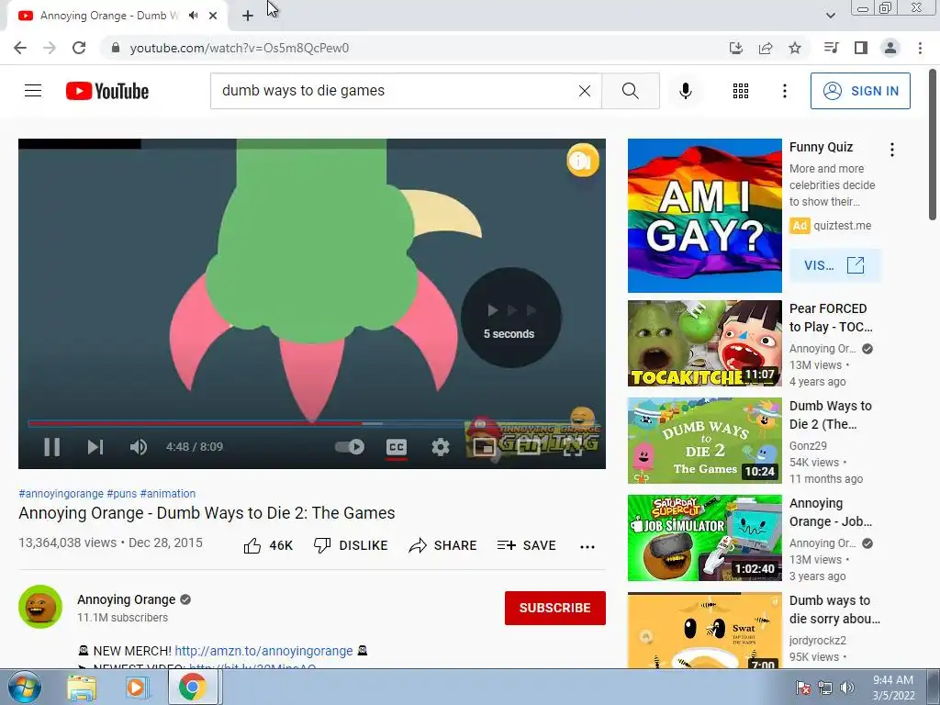Mute the video with speaker icon
940x705 pixels.
(x=139, y=447)
